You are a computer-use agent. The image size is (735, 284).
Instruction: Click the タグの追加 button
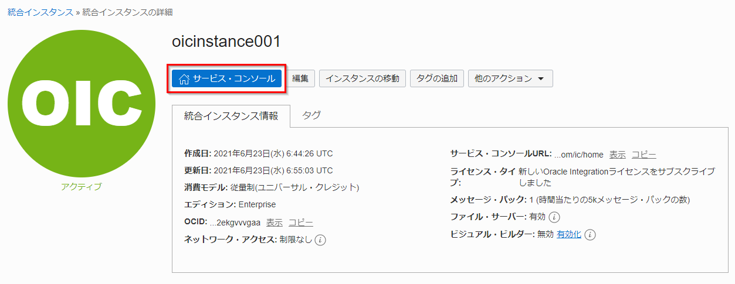437,78
